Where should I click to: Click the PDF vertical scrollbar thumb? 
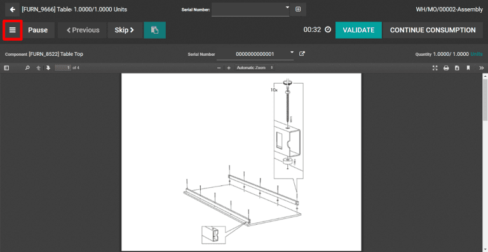485,100
